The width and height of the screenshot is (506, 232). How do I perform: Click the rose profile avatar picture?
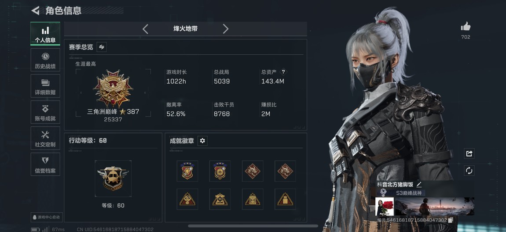coord(385,207)
